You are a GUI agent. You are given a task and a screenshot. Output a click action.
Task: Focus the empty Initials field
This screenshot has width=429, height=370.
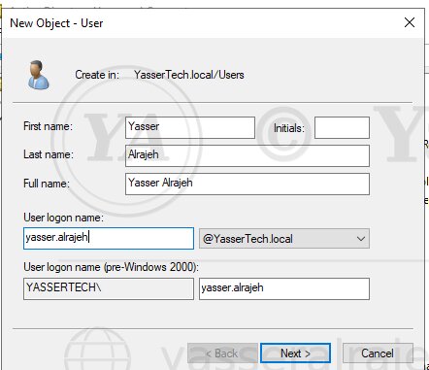342,127
